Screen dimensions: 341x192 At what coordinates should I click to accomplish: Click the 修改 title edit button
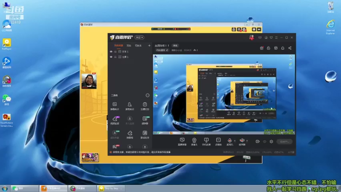pyautogui.click(x=175, y=46)
